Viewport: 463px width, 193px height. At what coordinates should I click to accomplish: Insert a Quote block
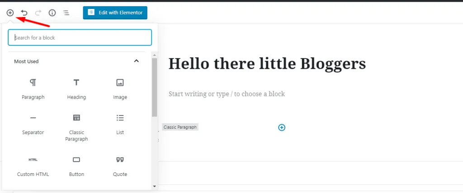(120, 166)
